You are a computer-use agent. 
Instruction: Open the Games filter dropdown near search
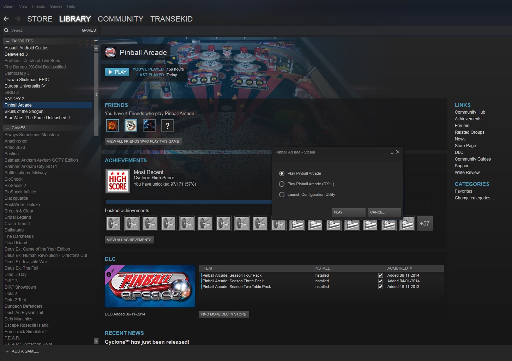click(x=89, y=30)
